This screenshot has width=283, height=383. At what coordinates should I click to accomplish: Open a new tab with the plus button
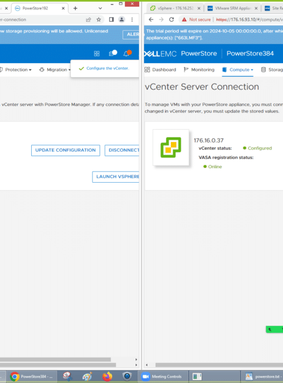(x=75, y=8)
